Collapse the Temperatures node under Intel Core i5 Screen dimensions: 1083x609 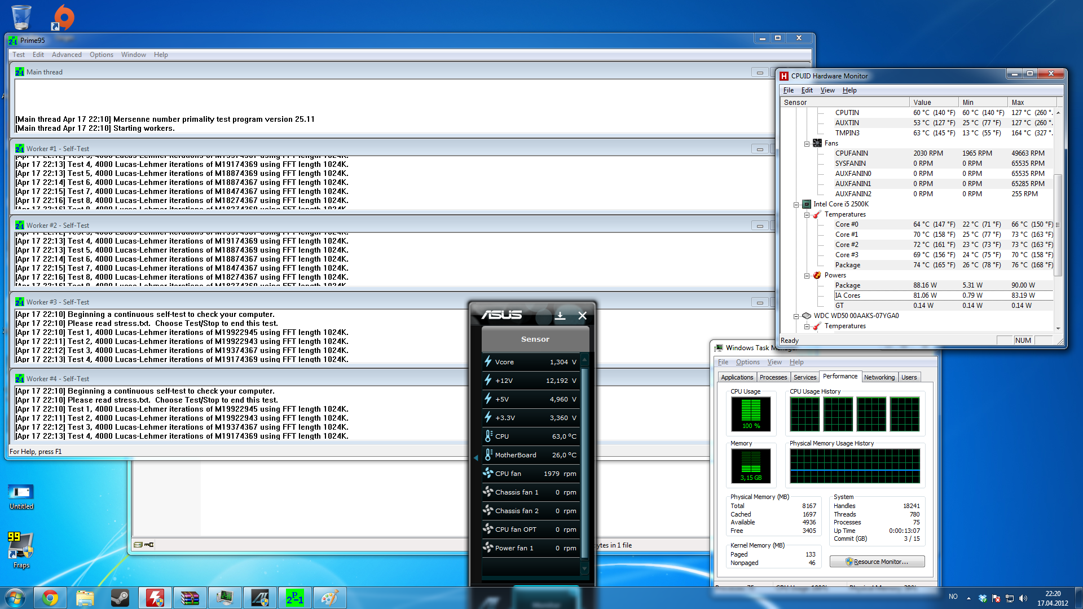807,215
